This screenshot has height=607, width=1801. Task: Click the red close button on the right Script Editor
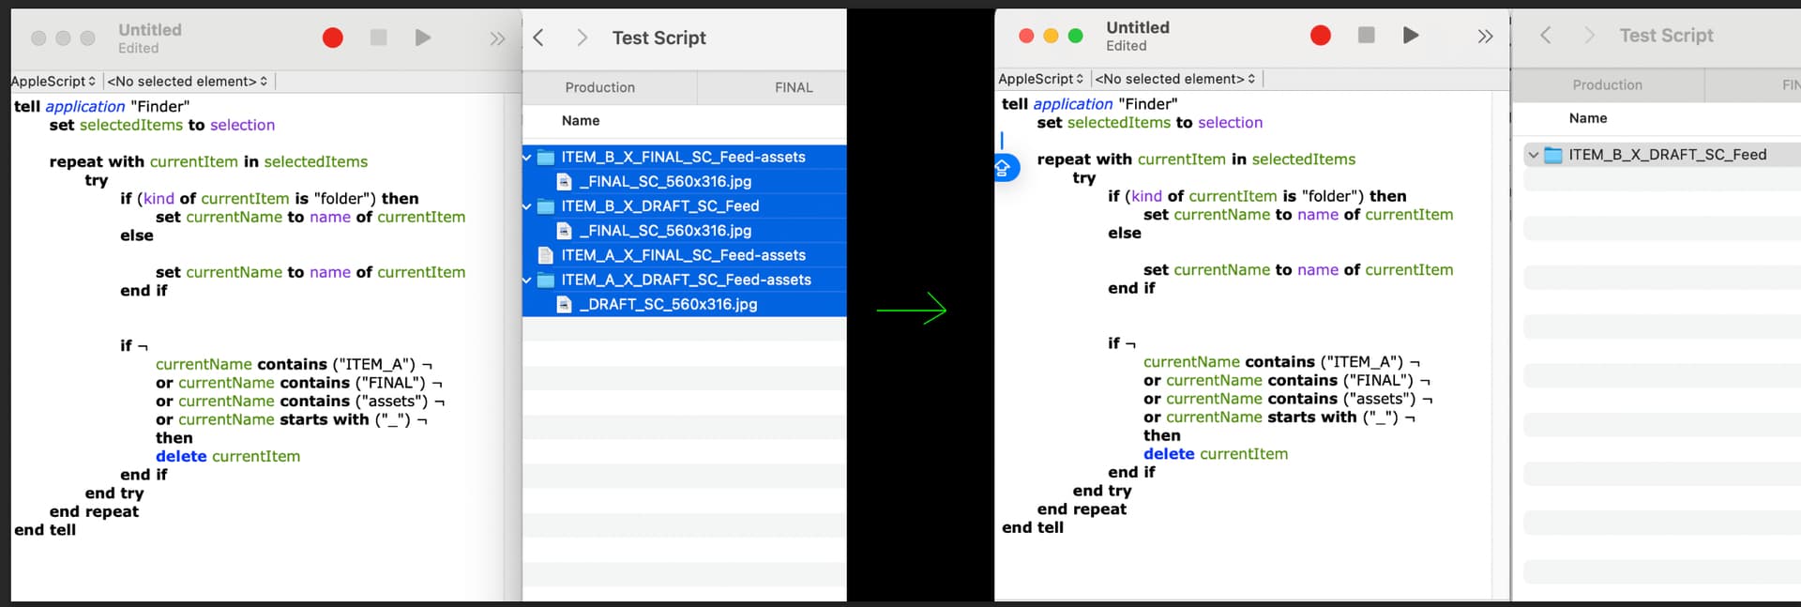coord(1026,36)
